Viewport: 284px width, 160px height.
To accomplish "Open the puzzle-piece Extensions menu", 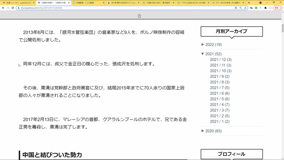I will (265, 8).
